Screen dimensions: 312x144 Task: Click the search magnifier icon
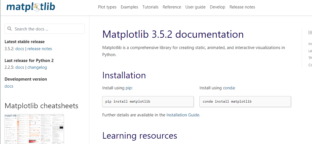coord(10,29)
